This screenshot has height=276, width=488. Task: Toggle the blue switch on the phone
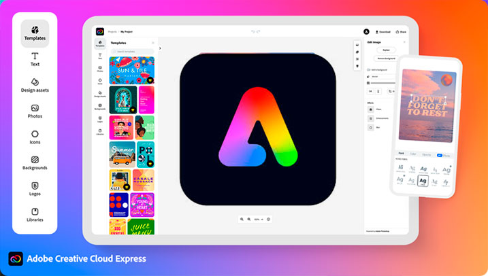point(439,155)
